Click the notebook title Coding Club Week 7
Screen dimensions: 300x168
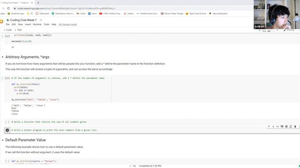tap(23, 20)
